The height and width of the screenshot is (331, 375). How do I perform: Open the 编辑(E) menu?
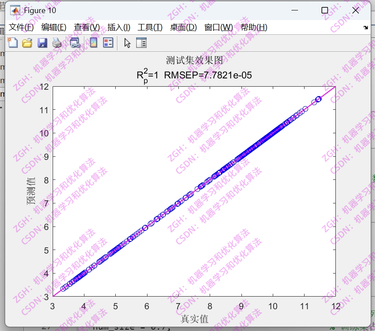click(54, 27)
